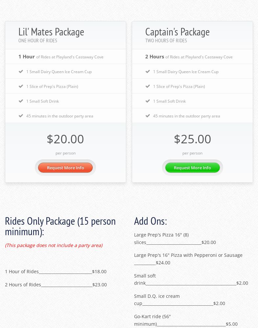Viewport: 258px width, 328px height.
Task: Click the green Request More Info button
Action: pyautogui.click(x=192, y=168)
